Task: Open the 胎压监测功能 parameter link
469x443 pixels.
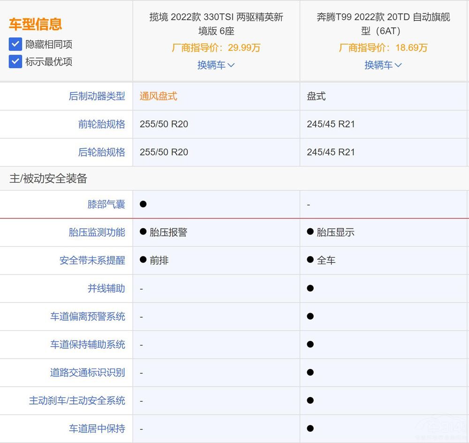Action: [x=97, y=232]
